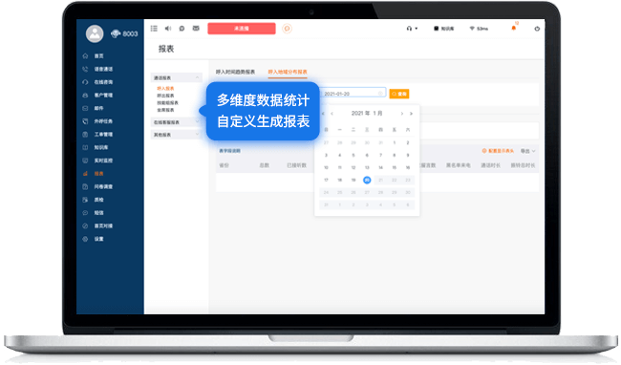Pick date 15 in the calendar
Viewport: 621px width, 365px height.
tap(394, 168)
